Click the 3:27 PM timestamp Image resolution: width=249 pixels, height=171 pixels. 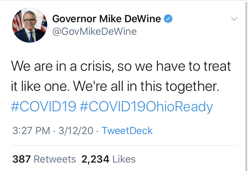pos(31,130)
